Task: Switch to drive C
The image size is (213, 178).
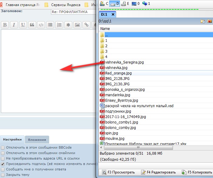Action: point(104,4)
